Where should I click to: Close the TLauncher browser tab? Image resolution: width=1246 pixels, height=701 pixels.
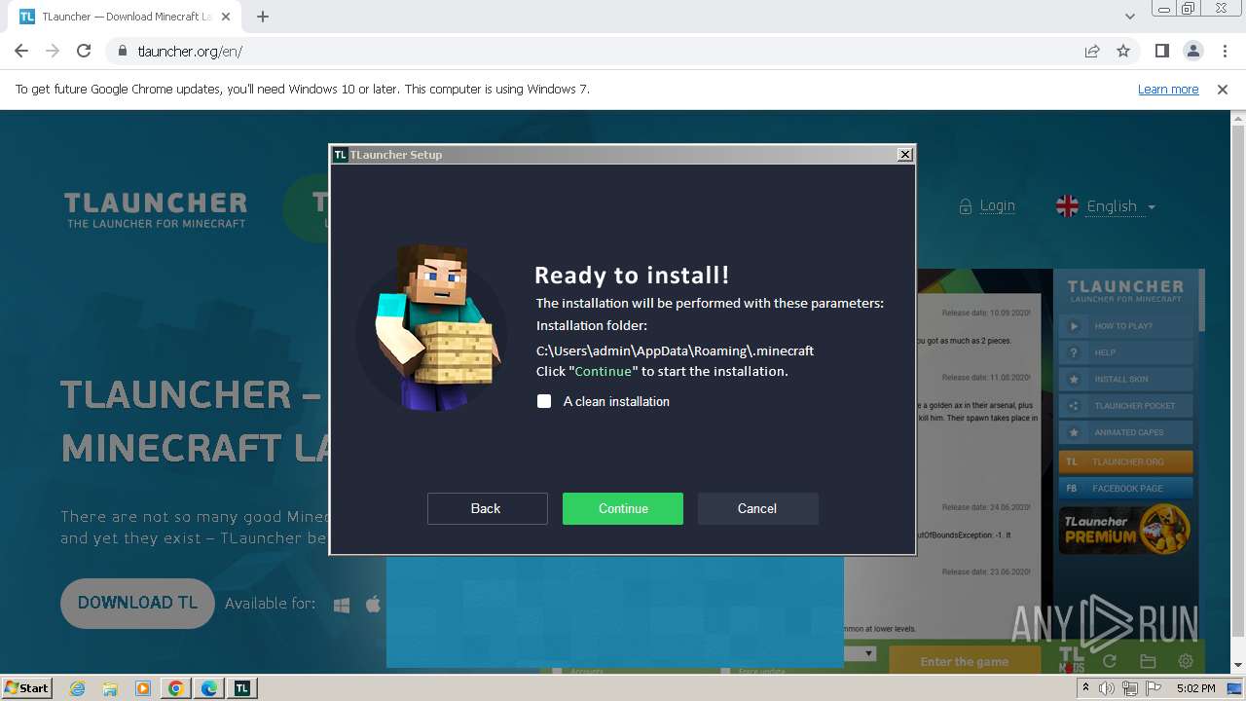coord(227,17)
